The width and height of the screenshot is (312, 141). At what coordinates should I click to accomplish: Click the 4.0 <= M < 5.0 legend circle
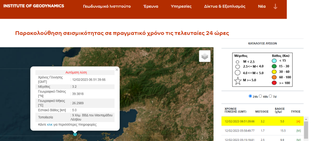[238, 73]
